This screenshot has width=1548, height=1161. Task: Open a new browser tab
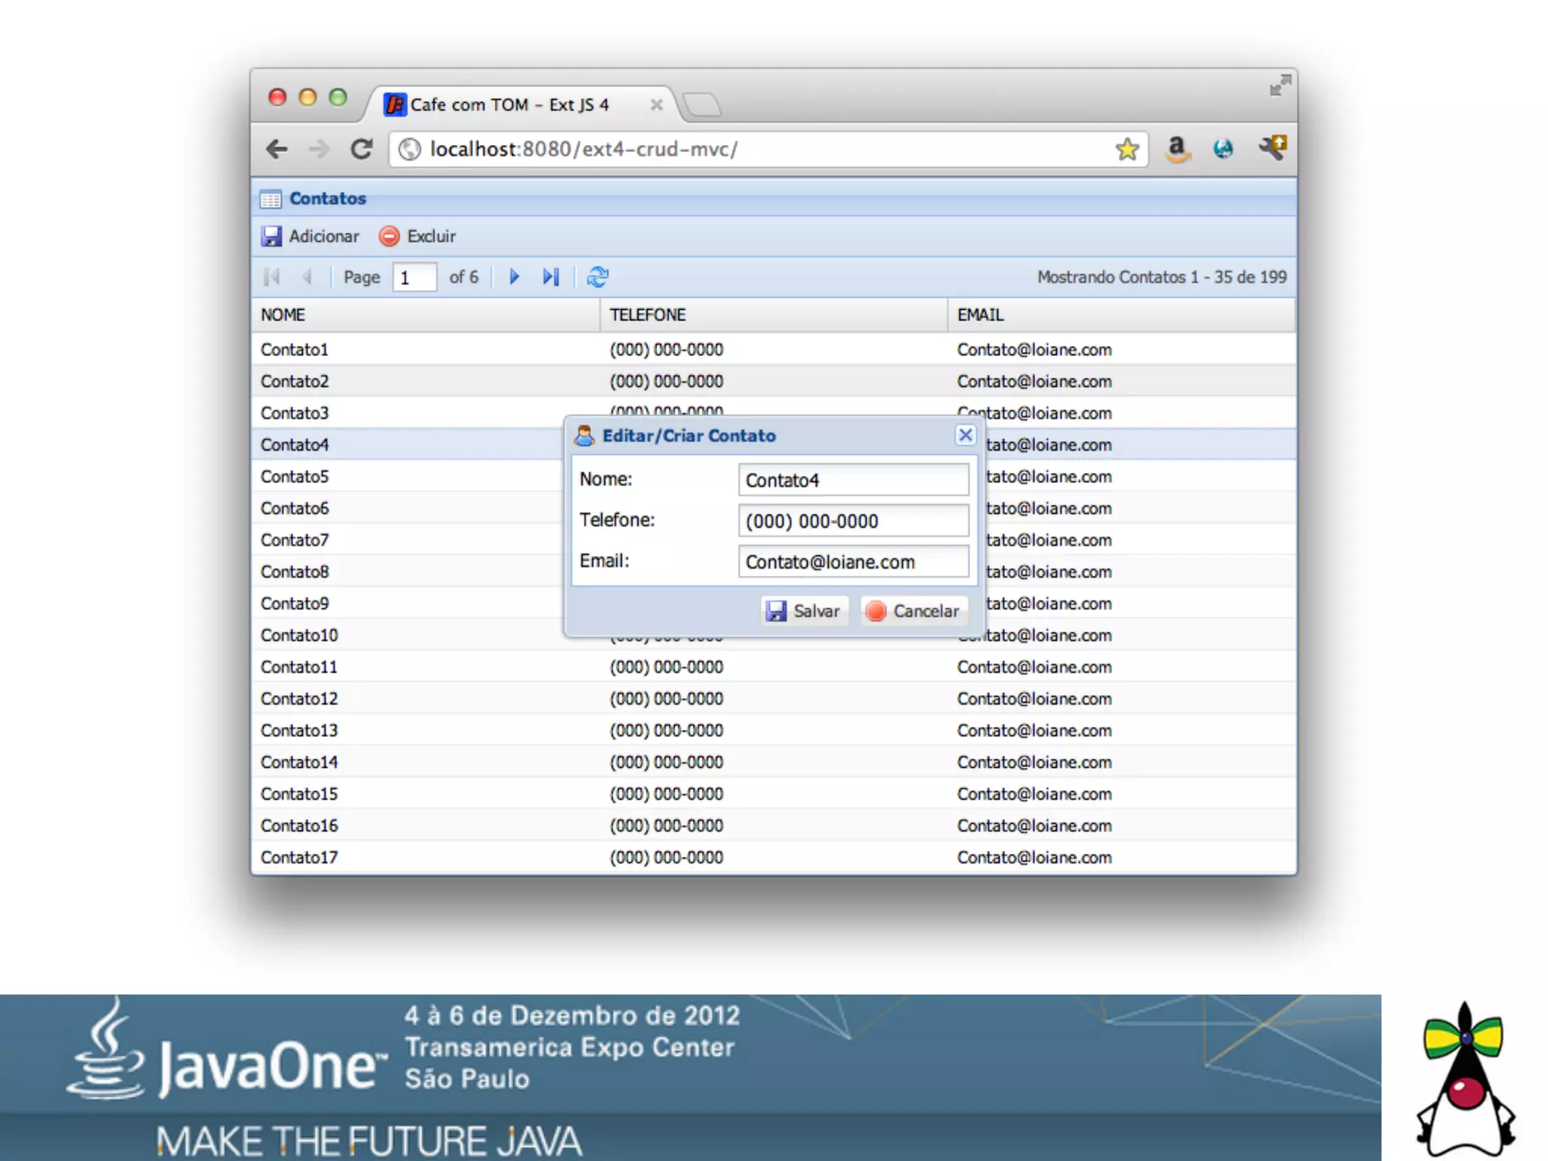(703, 104)
